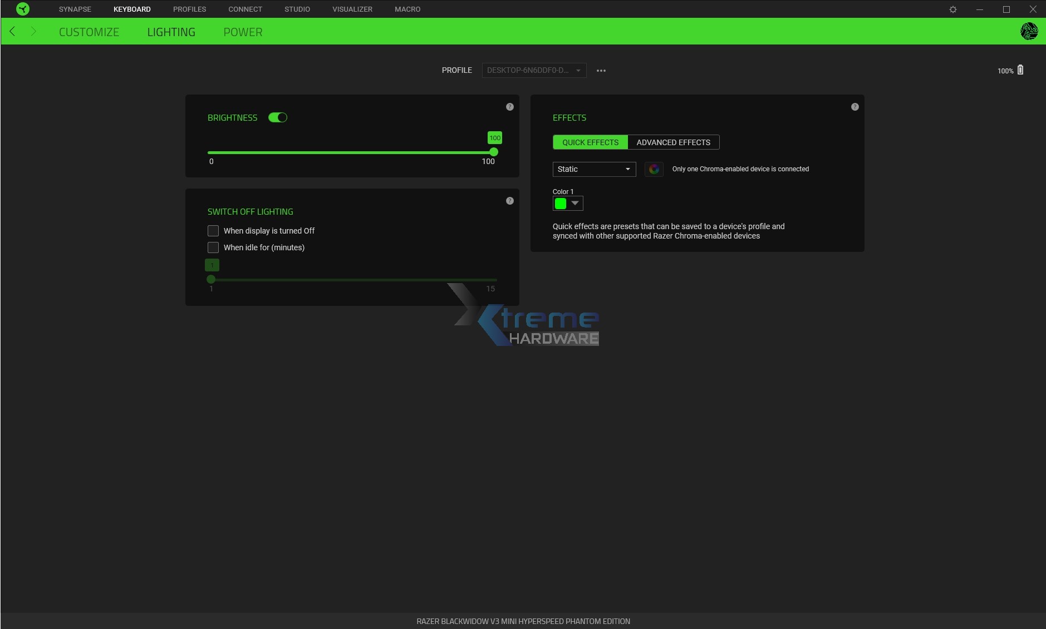Switch to the Customize section
Screen dimensions: 1046x629
(x=89, y=32)
